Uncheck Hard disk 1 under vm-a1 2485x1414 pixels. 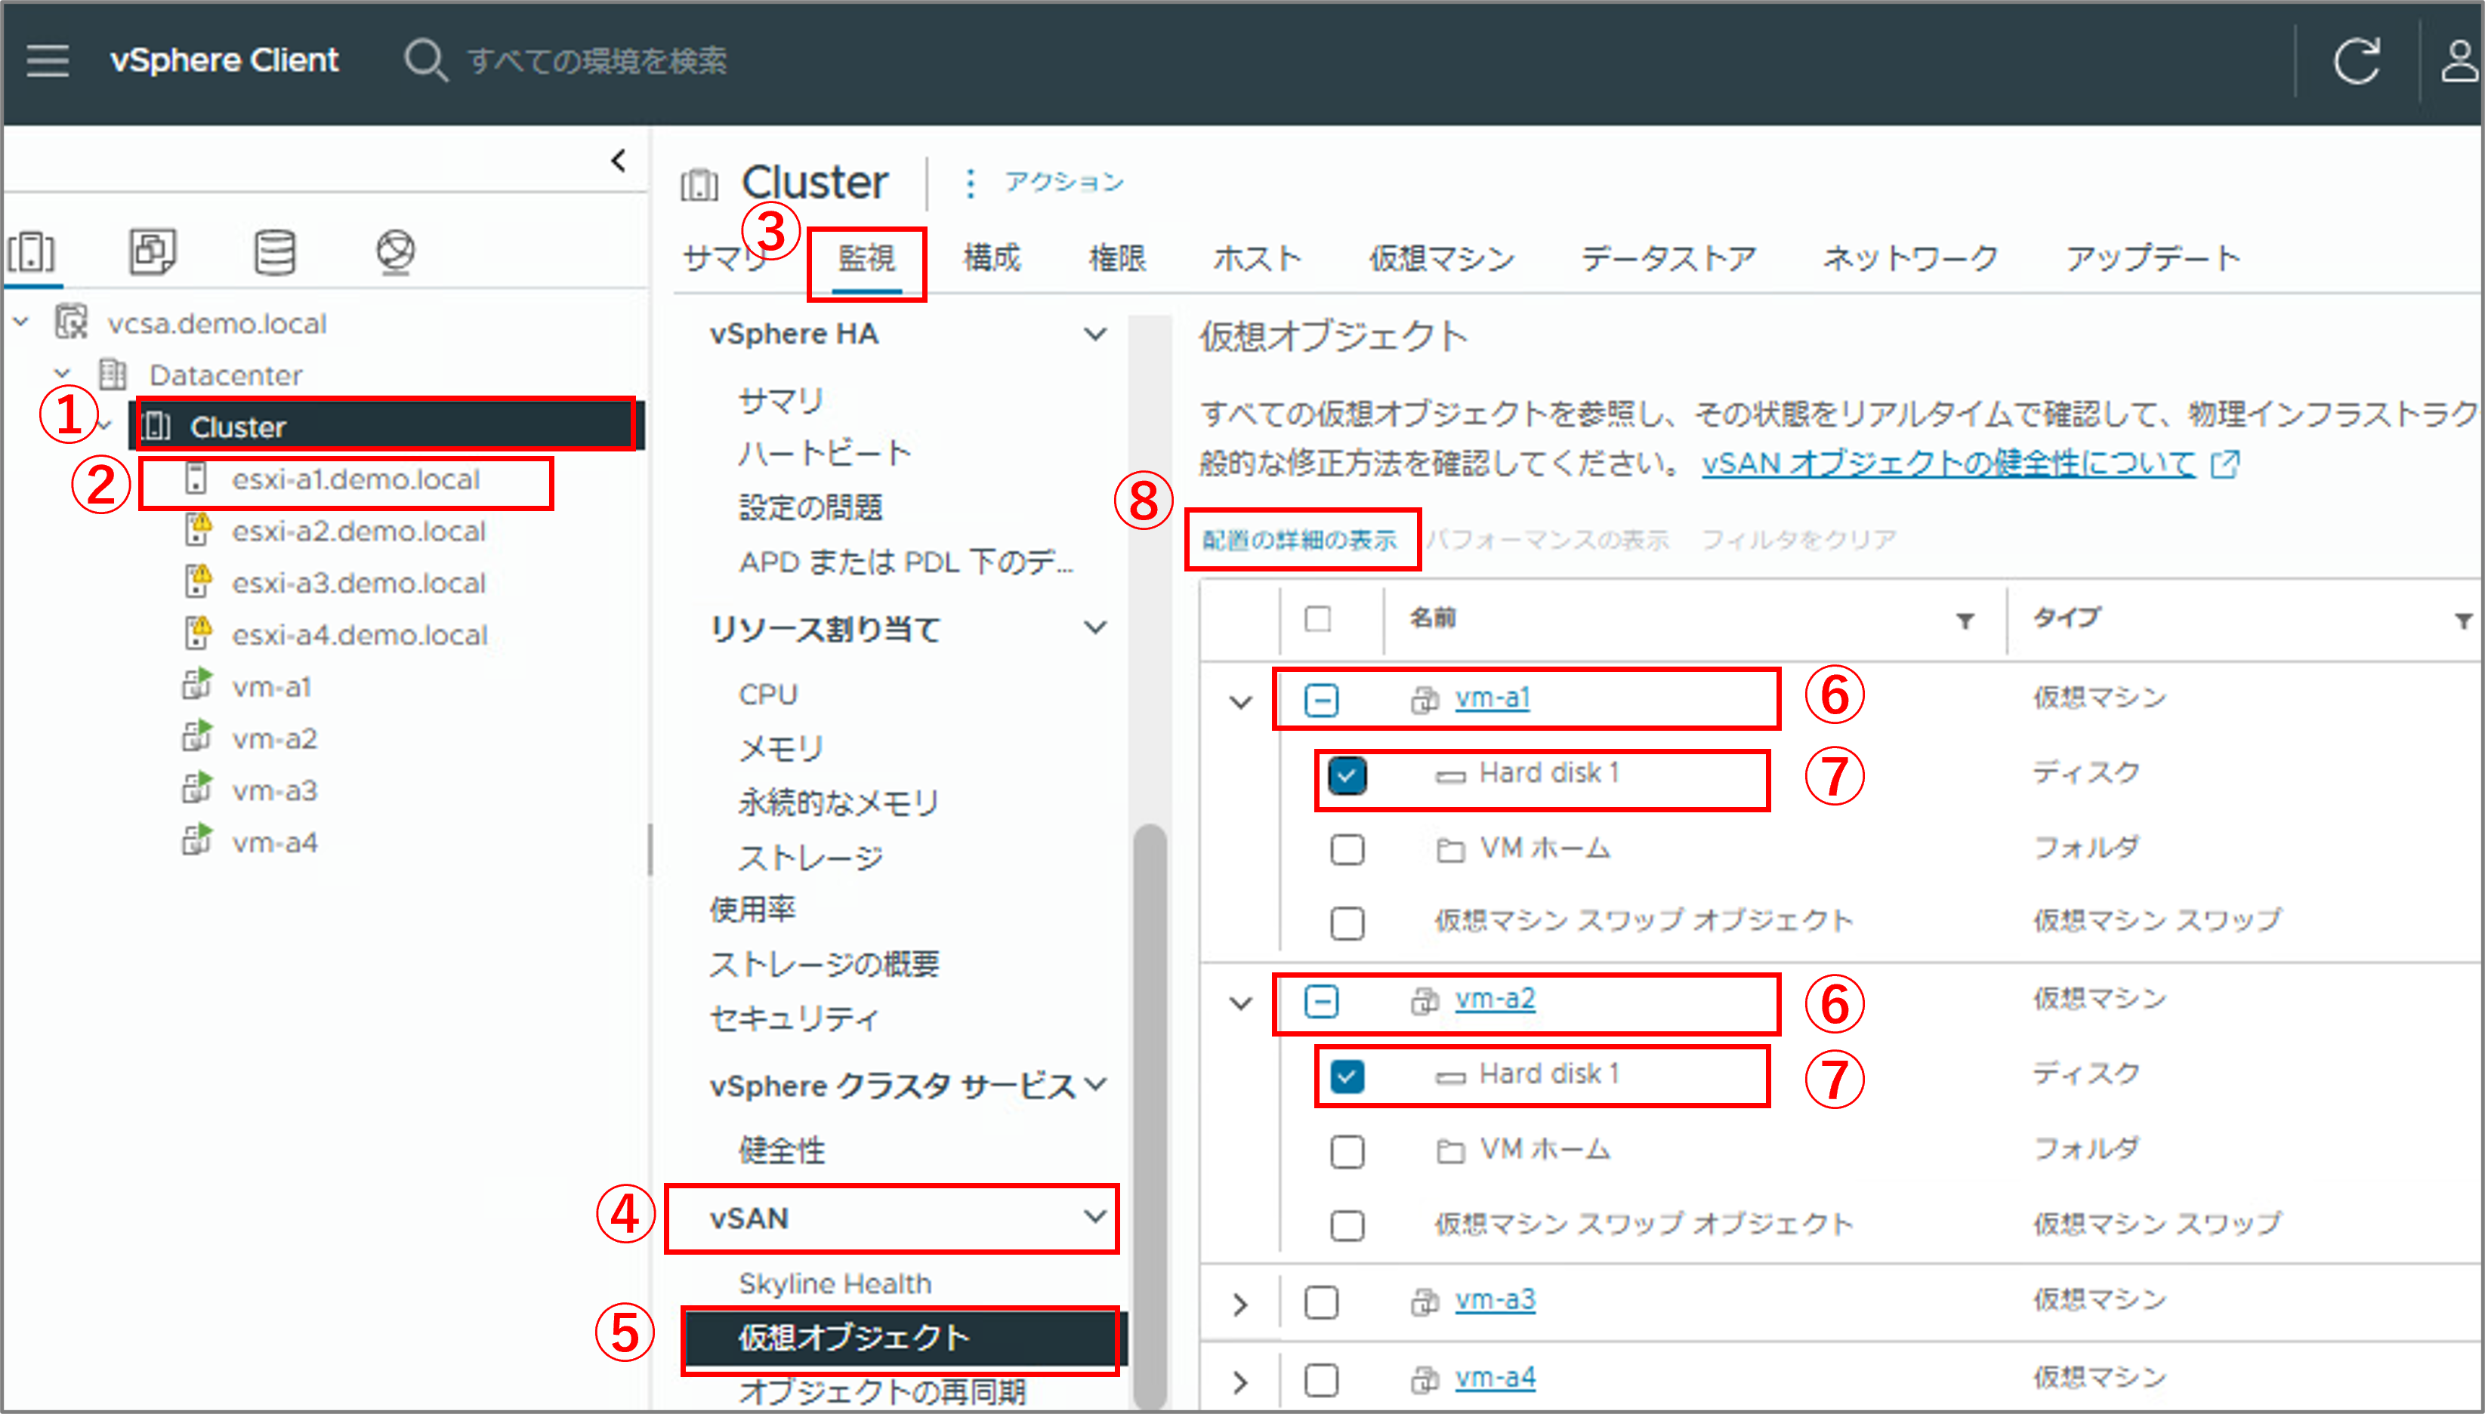coord(1347,775)
